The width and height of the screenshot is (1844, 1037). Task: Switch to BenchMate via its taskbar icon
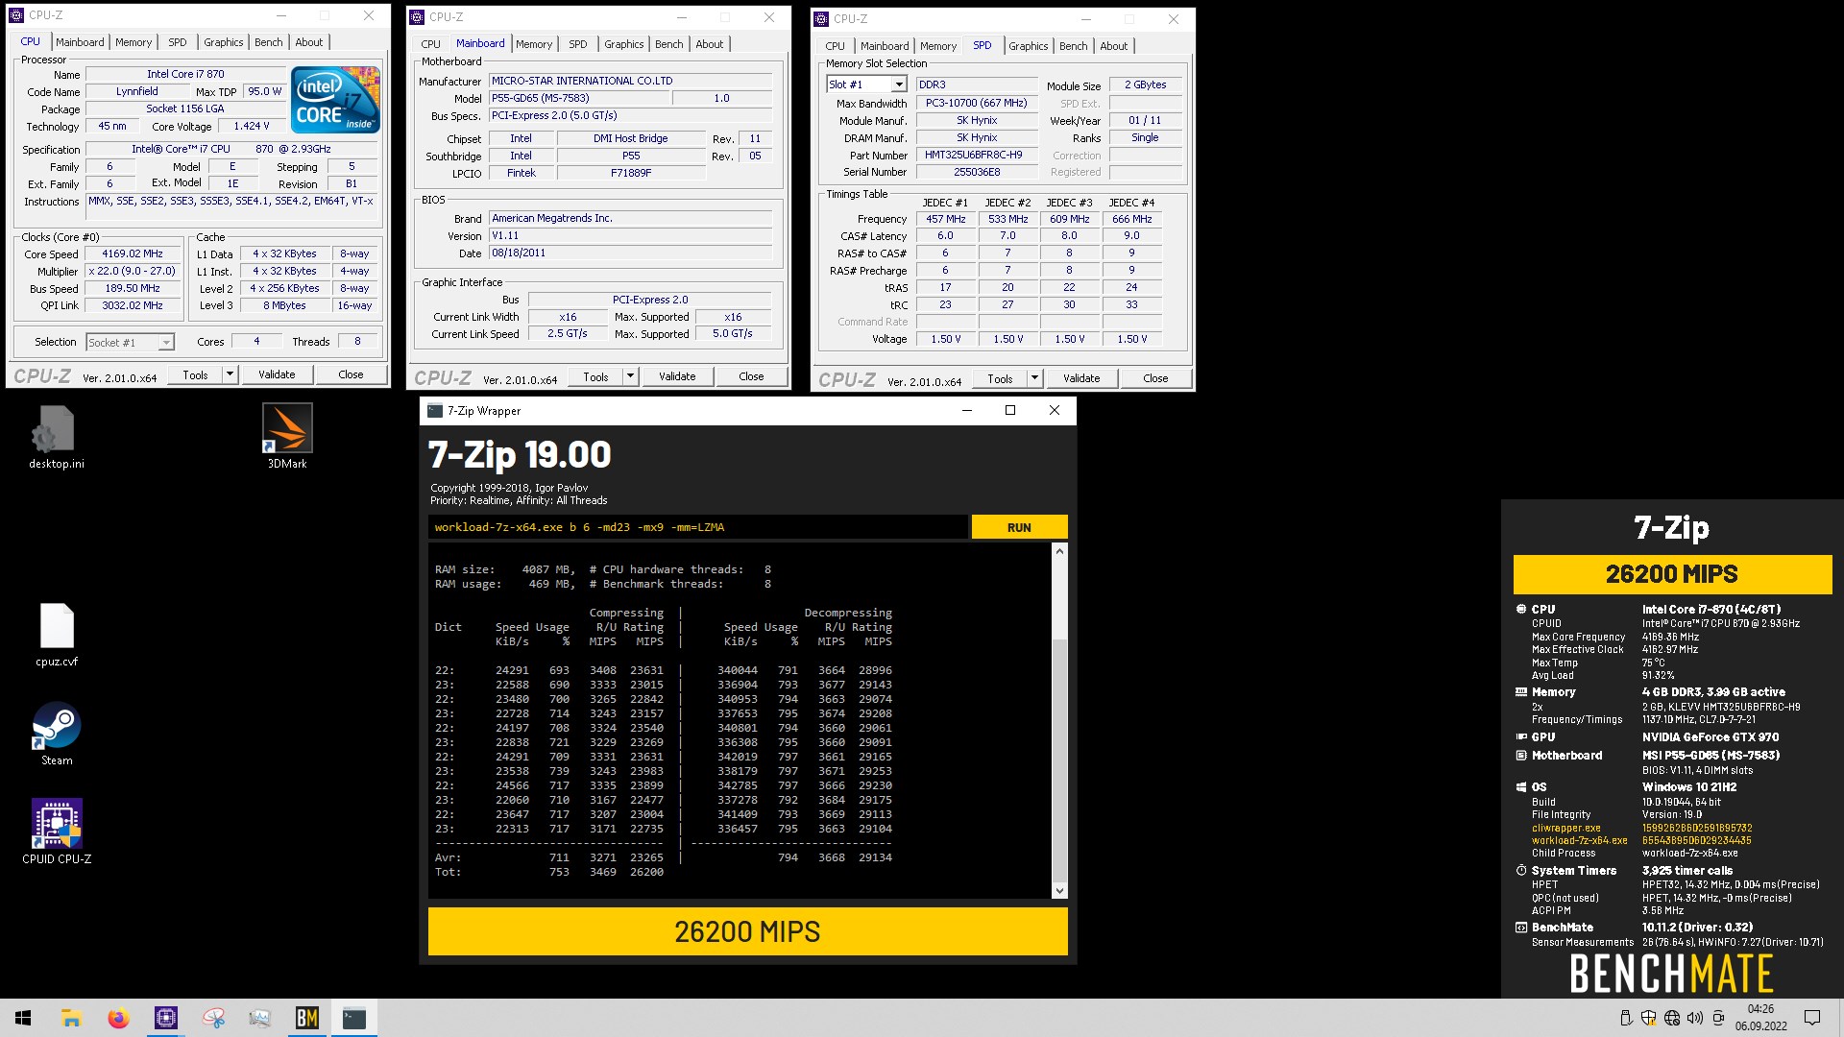pyautogui.click(x=306, y=1018)
